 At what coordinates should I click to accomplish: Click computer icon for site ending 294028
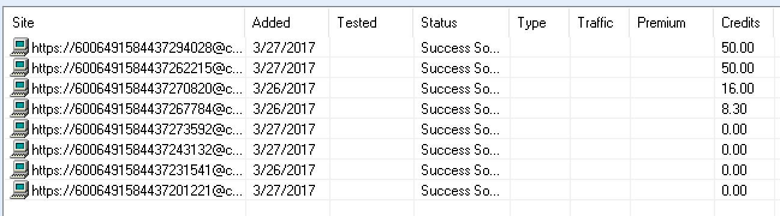point(20,47)
